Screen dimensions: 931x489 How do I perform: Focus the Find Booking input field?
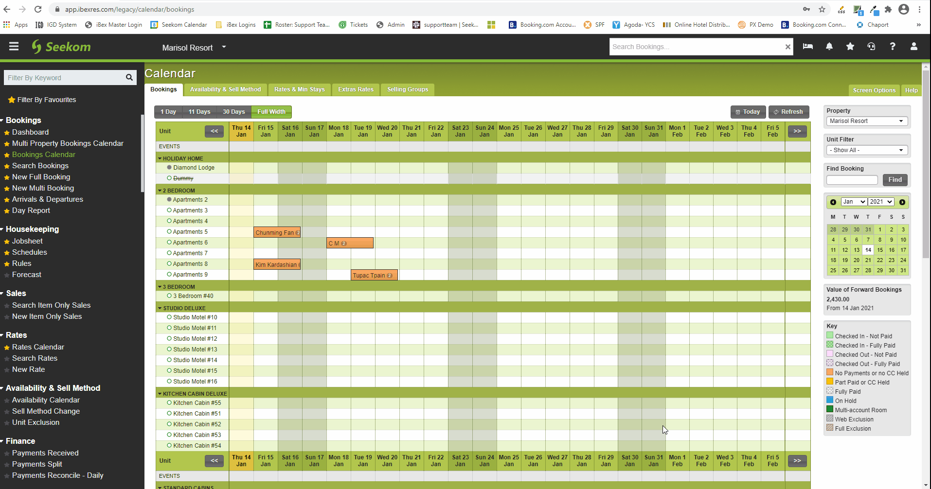(852, 180)
